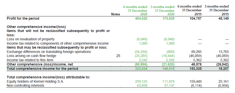Click Income tax related to this item
The width and height of the screenshot is (235, 93).
pyautogui.click(x=30, y=60)
